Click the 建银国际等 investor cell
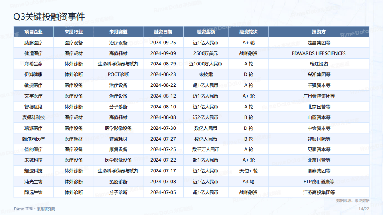Viewport: 383px width, 215px height. 319,139
